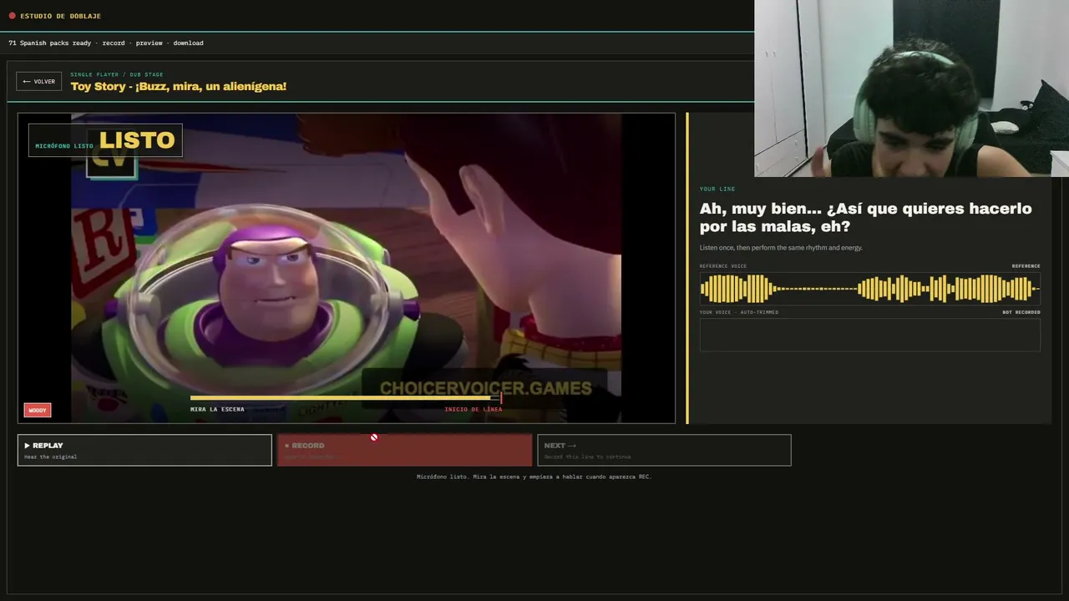Click the "INICIO DE LÍNEA" marker label
1069x601 pixels.
[474, 409]
